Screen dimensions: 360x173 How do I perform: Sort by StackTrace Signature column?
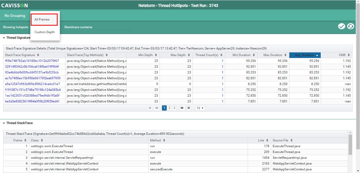click(x=38, y=55)
